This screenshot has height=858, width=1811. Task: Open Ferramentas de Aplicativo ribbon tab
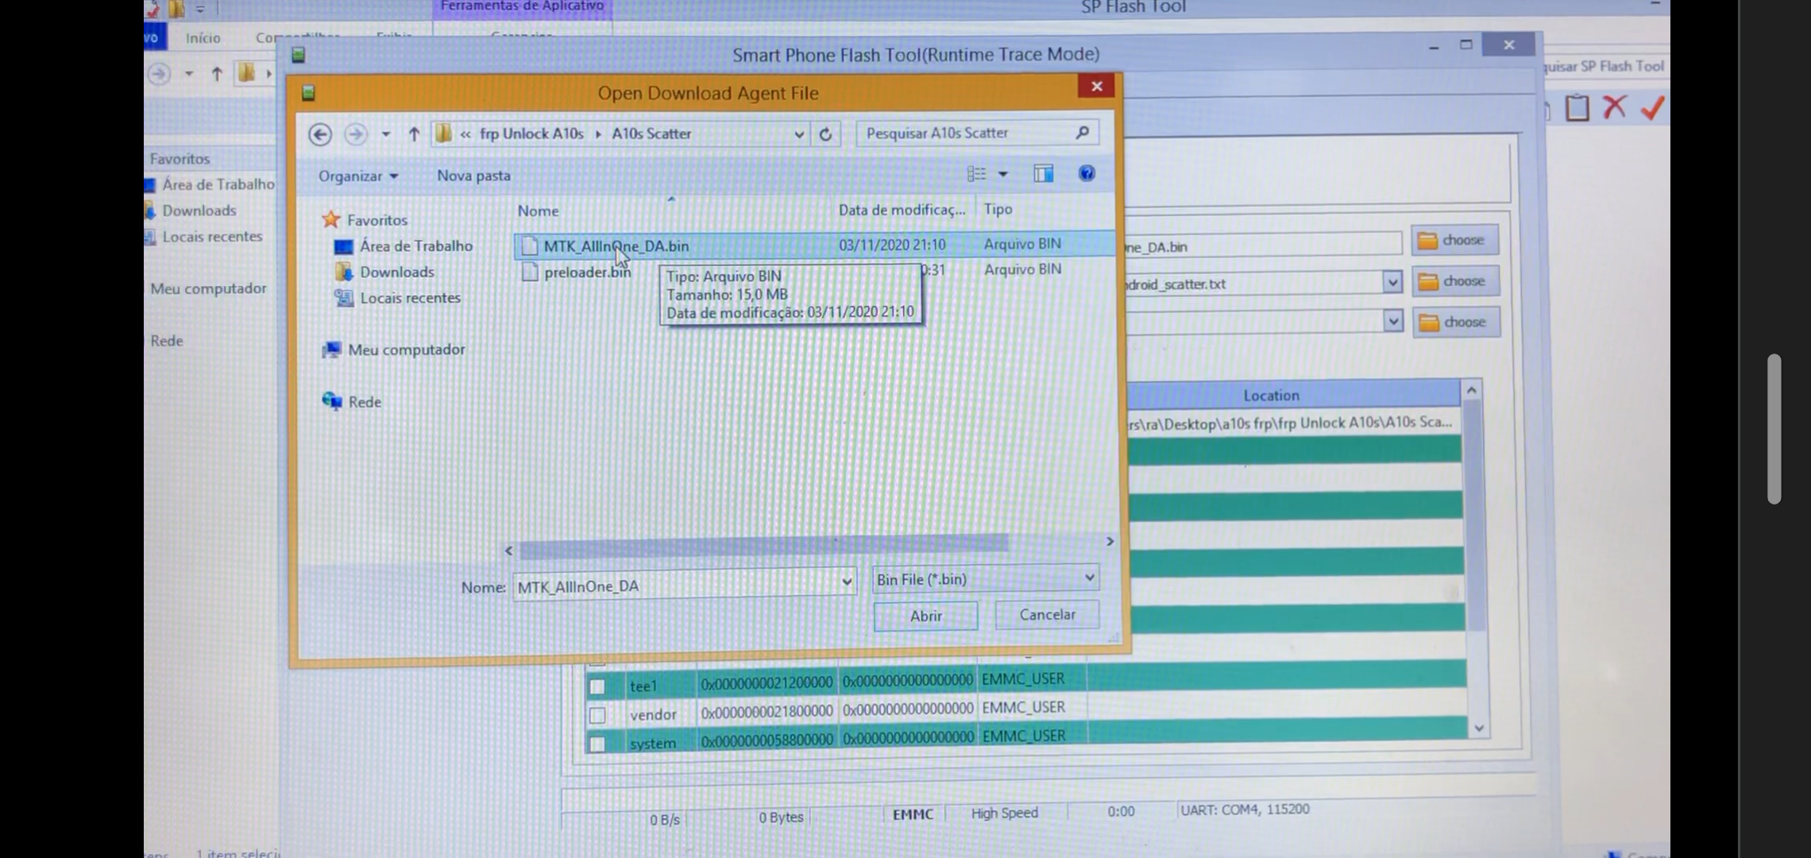[x=522, y=6]
